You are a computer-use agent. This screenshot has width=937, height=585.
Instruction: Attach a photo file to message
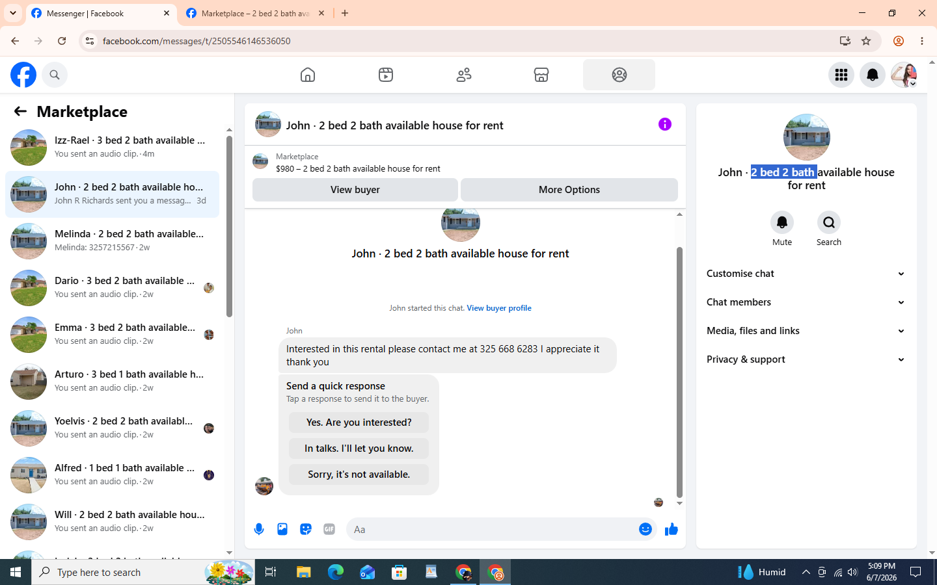(x=282, y=529)
